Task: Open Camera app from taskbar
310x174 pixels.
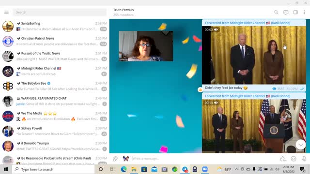Action: coord(165,169)
